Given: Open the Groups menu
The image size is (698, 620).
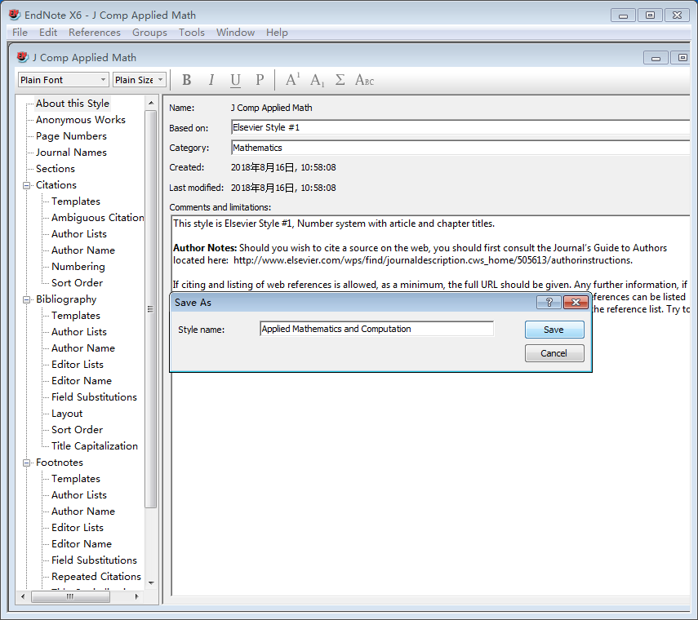Looking at the screenshot, I should pyautogui.click(x=149, y=33).
